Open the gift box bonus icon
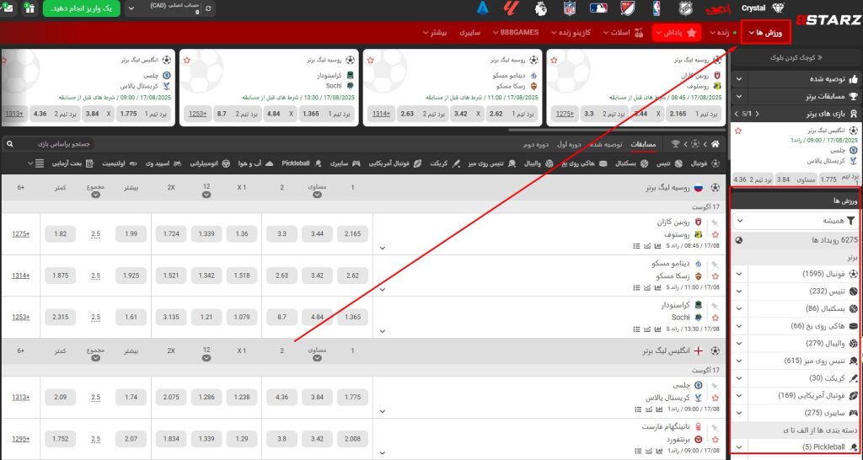The height and width of the screenshot is (460, 863). [29, 8]
